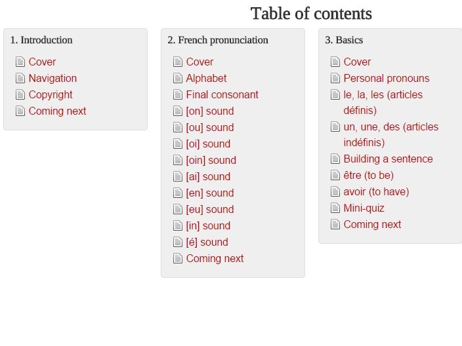Click document icon beside Personal pronouns
This screenshot has height=346, width=462.
[x=335, y=79]
